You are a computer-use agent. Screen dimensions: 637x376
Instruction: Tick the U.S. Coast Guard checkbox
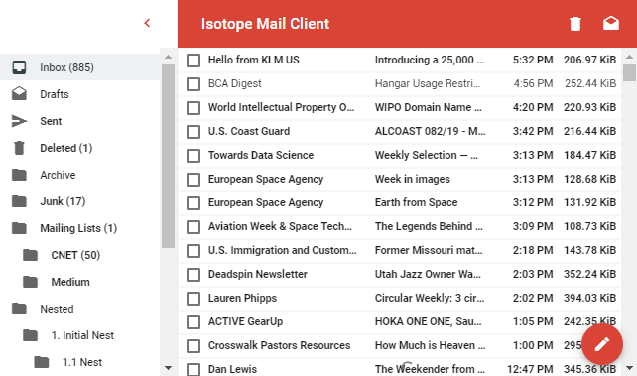(x=193, y=132)
